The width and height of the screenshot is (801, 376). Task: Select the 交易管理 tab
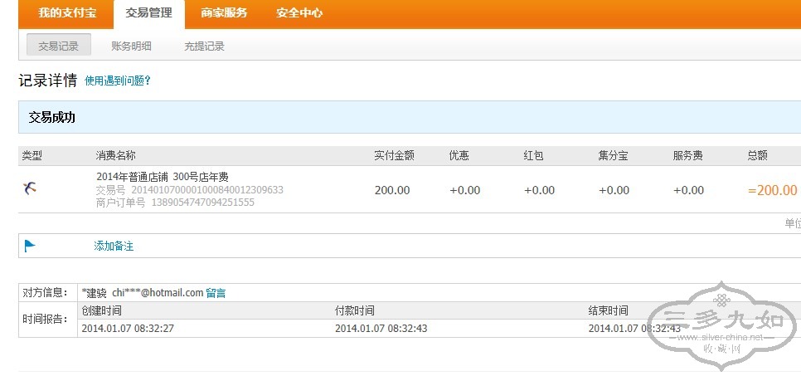149,13
